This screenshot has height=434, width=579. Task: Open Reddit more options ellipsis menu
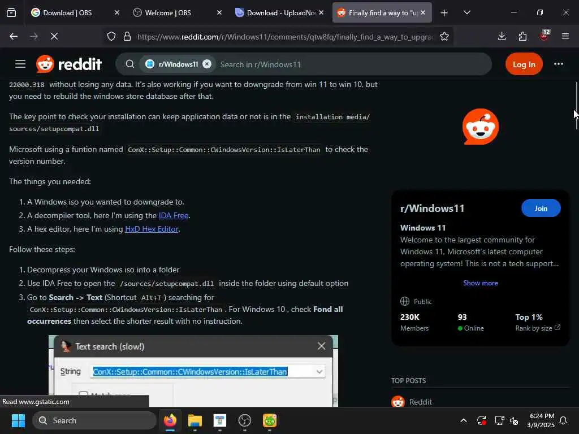558,64
